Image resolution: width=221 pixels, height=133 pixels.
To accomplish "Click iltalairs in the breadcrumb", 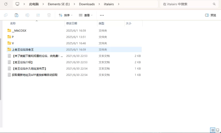I will 109,4.
